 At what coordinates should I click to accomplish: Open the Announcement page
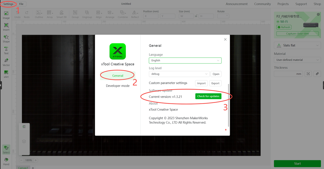click(237, 4)
